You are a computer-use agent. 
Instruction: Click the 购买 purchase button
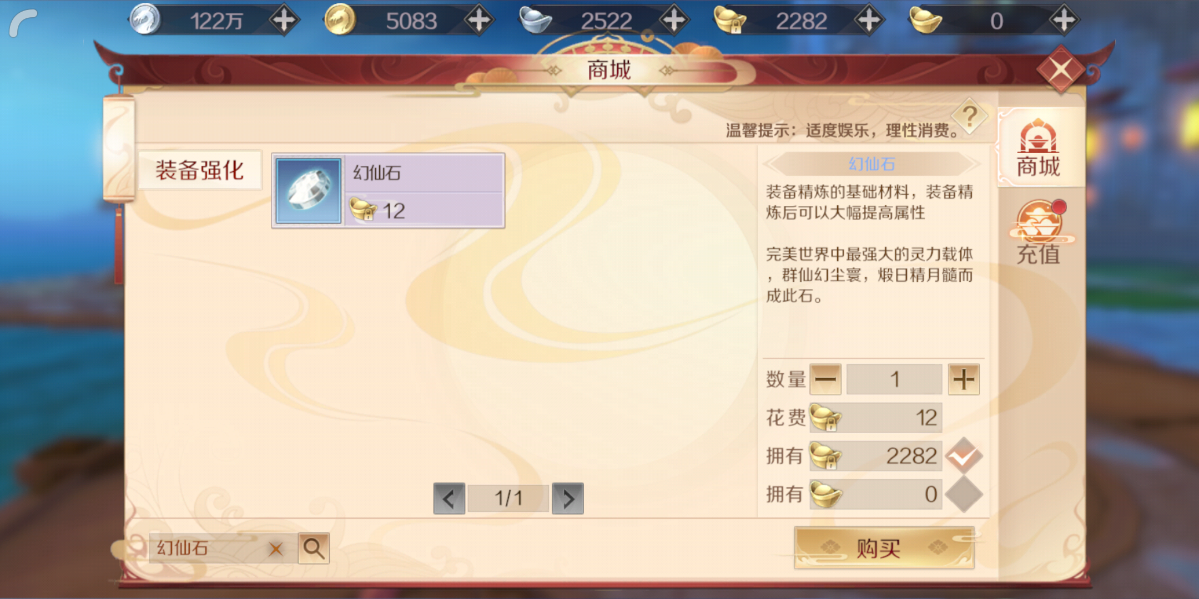tap(884, 548)
